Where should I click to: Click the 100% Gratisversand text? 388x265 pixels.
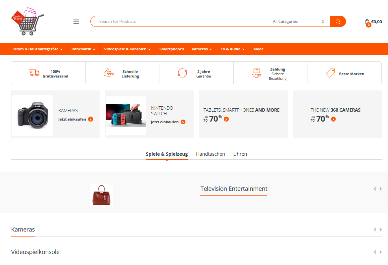pyautogui.click(x=55, y=74)
